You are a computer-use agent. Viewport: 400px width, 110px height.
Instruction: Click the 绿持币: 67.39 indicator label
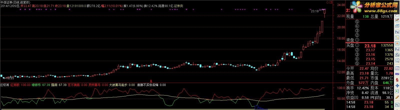pos(41,85)
